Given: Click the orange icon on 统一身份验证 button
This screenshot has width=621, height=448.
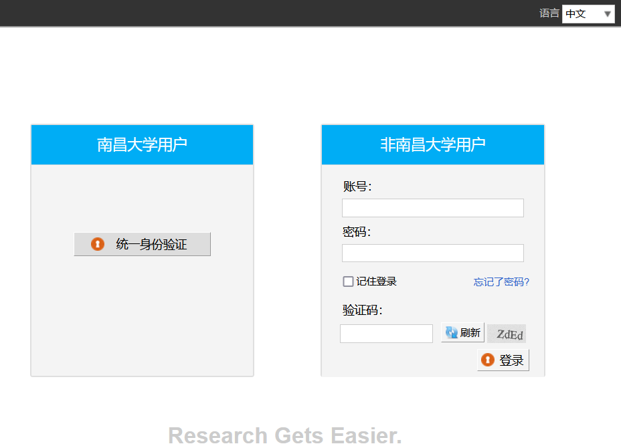Looking at the screenshot, I should (x=98, y=244).
